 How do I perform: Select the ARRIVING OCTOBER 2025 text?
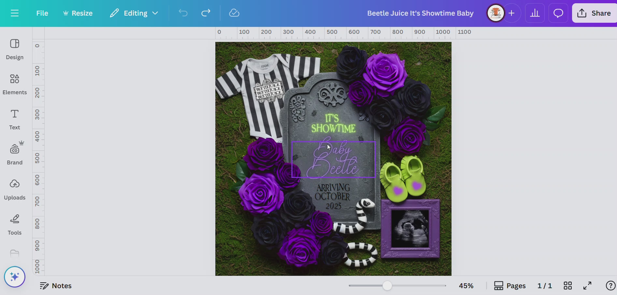(333, 197)
